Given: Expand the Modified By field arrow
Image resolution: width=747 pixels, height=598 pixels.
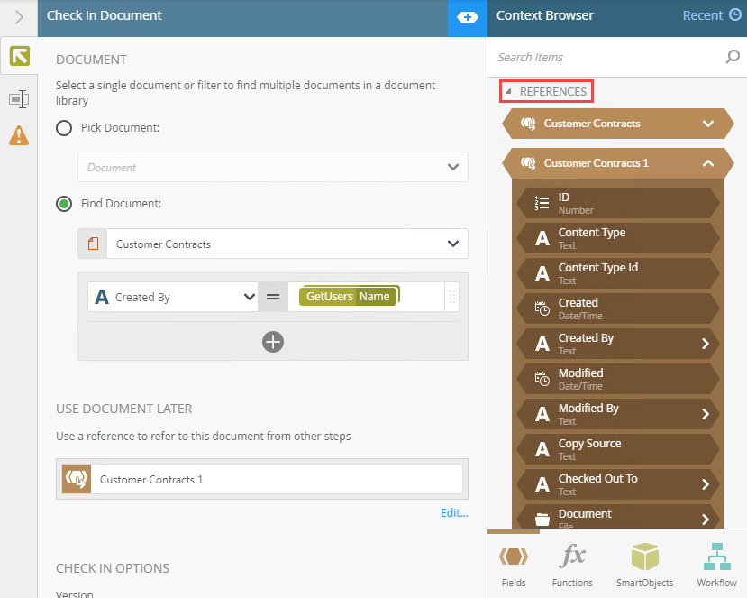Looking at the screenshot, I should pos(706,414).
